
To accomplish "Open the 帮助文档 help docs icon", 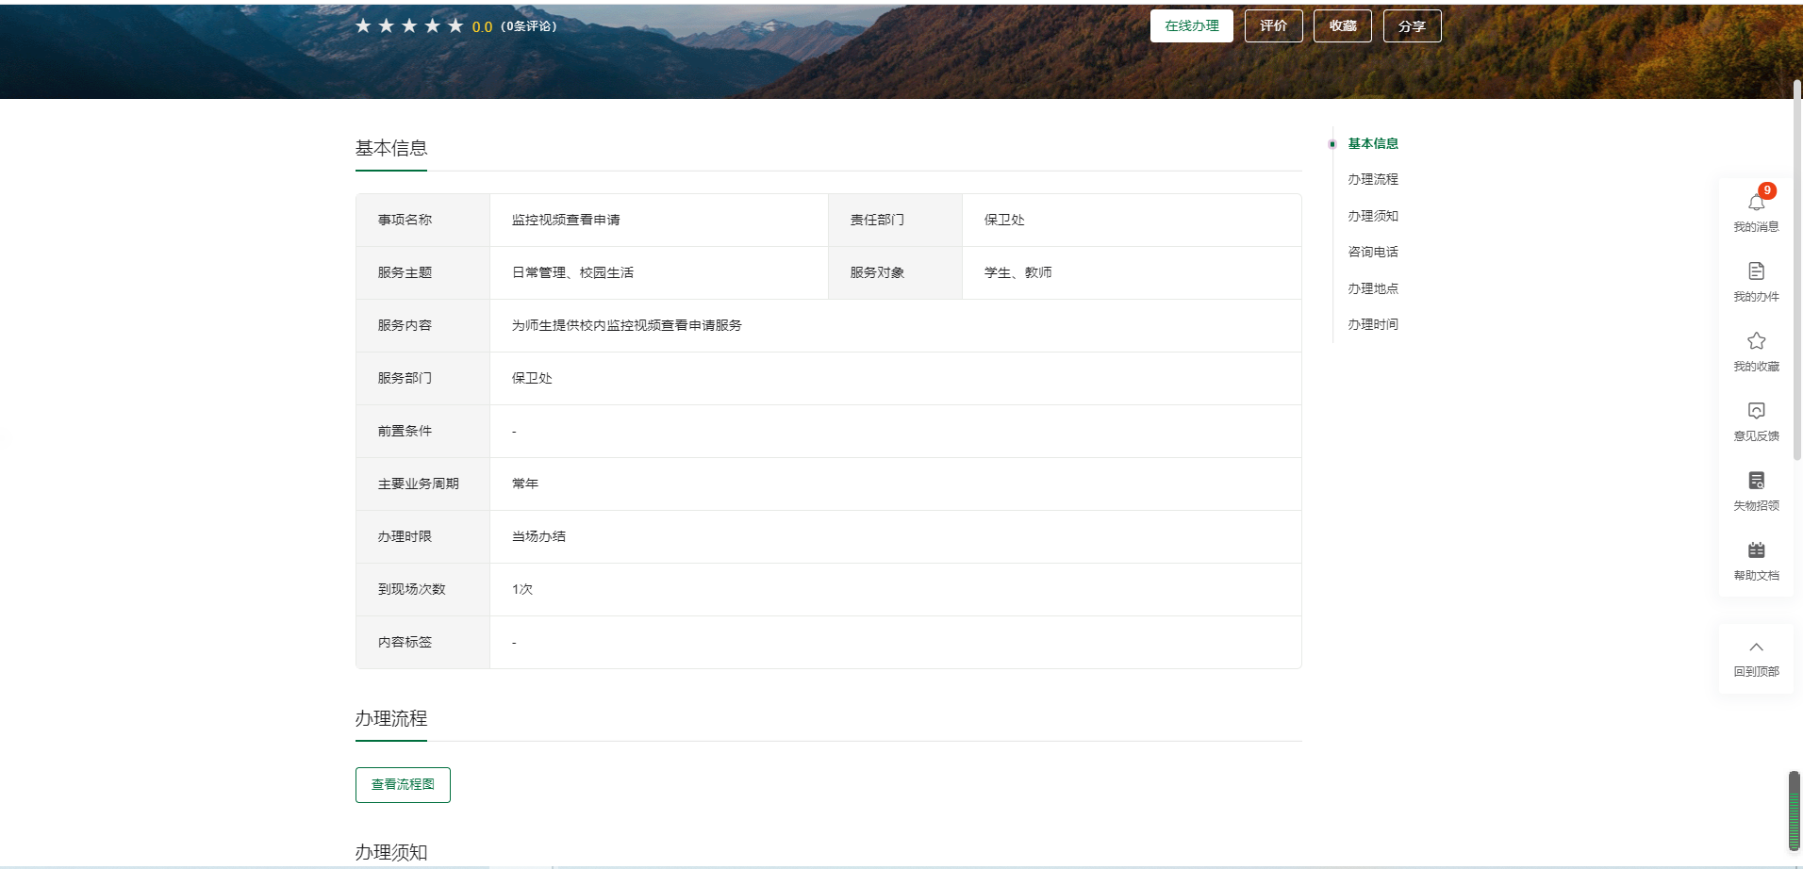I will coord(1756,550).
